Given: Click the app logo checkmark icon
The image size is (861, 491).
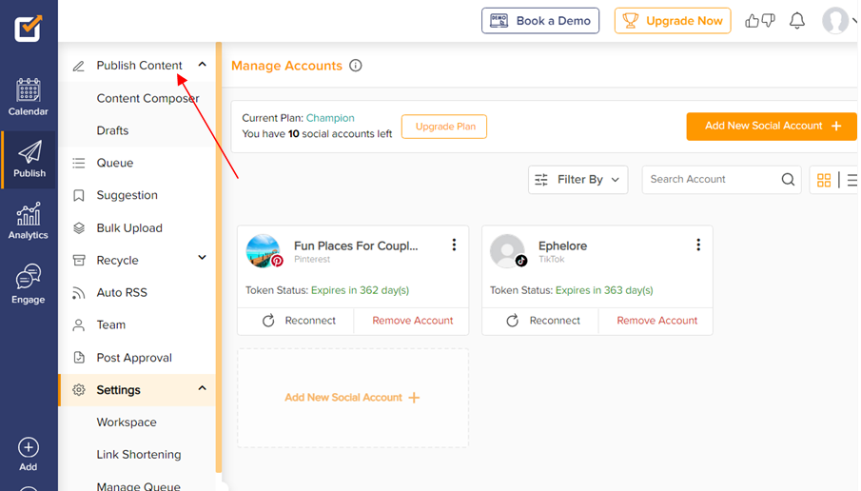Looking at the screenshot, I should [x=28, y=28].
